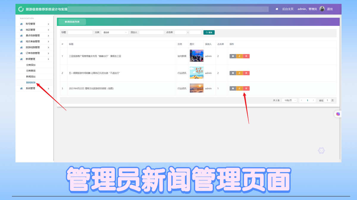357x200 pixels.
Task: Click the house icon next to 系统管理
Action: point(21,89)
